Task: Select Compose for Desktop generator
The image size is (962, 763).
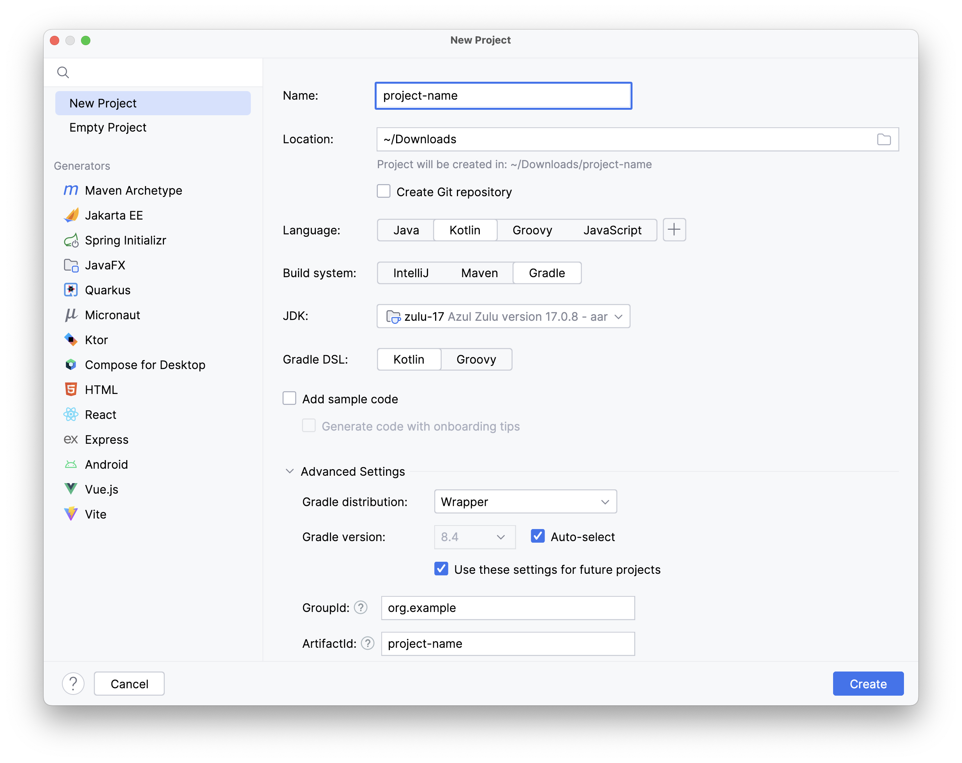Action: [x=145, y=364]
